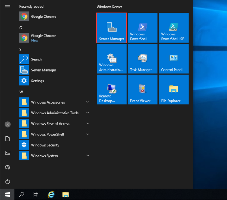Select Windows Security in the app list
Image resolution: width=227 pixels, height=200 pixels.
45,145
